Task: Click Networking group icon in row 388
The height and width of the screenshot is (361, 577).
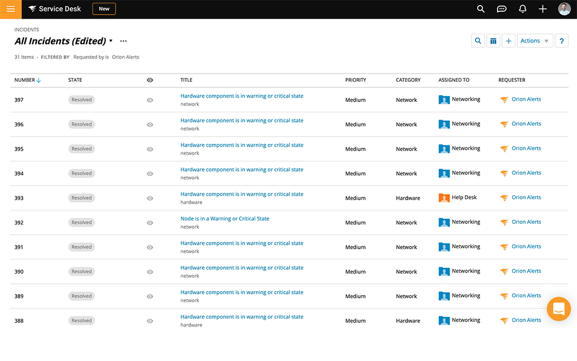Action: [x=444, y=321]
